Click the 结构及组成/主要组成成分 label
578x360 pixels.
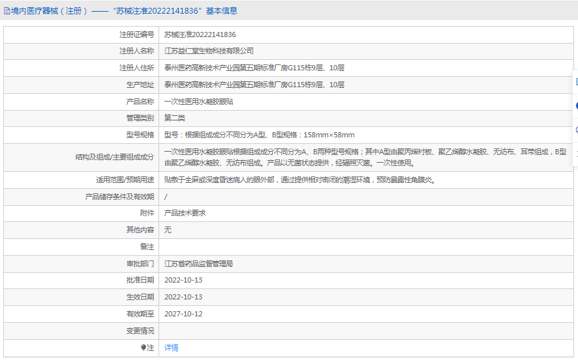point(115,157)
